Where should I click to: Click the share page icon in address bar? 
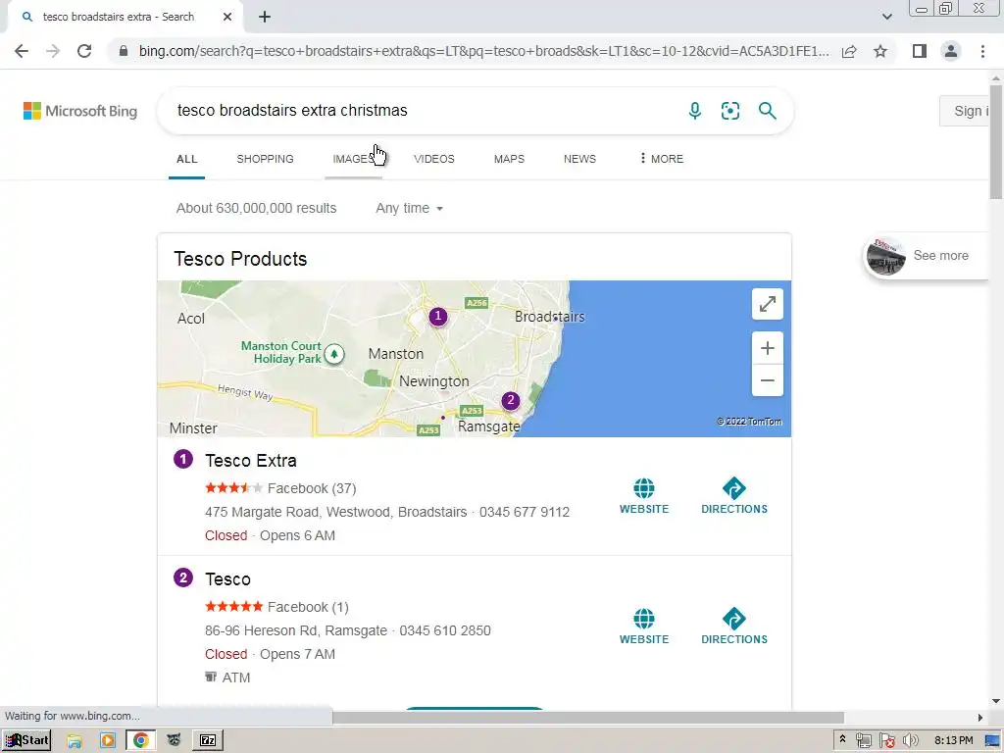849,51
